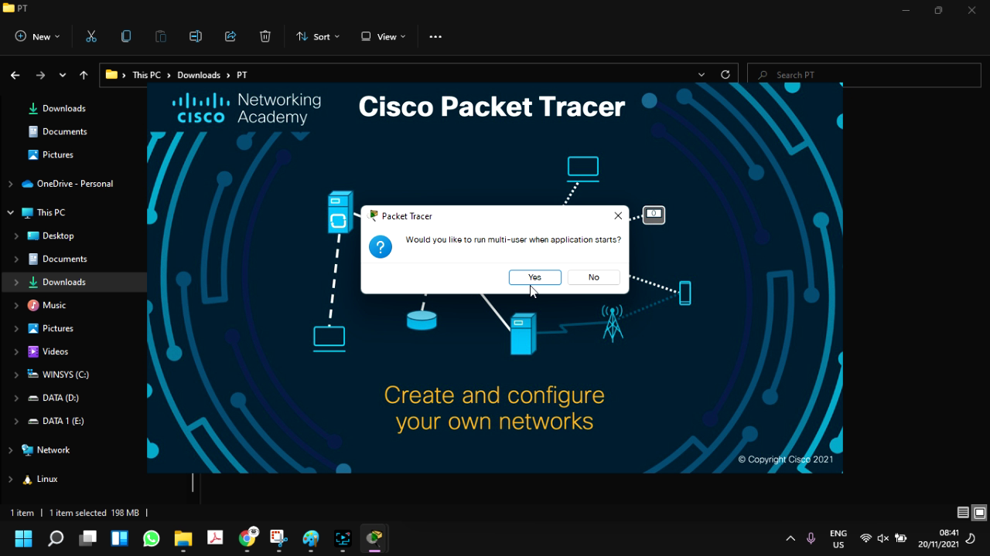Open Wi-Fi network tray icon
The image size is (990, 556).
865,538
